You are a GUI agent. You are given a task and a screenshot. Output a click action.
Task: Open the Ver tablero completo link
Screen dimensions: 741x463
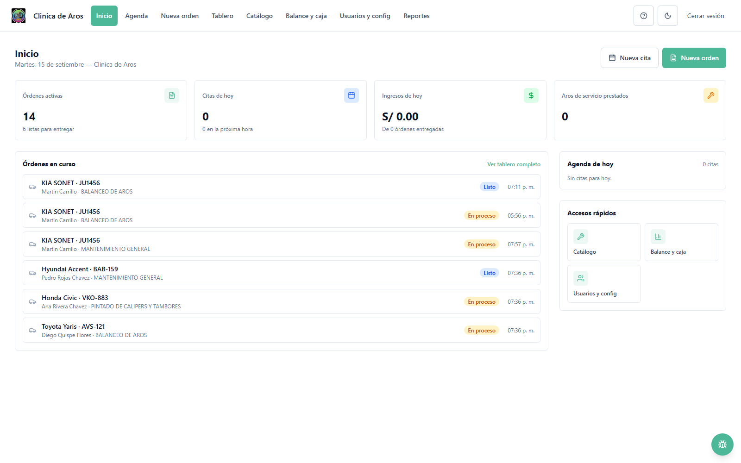pyautogui.click(x=514, y=164)
